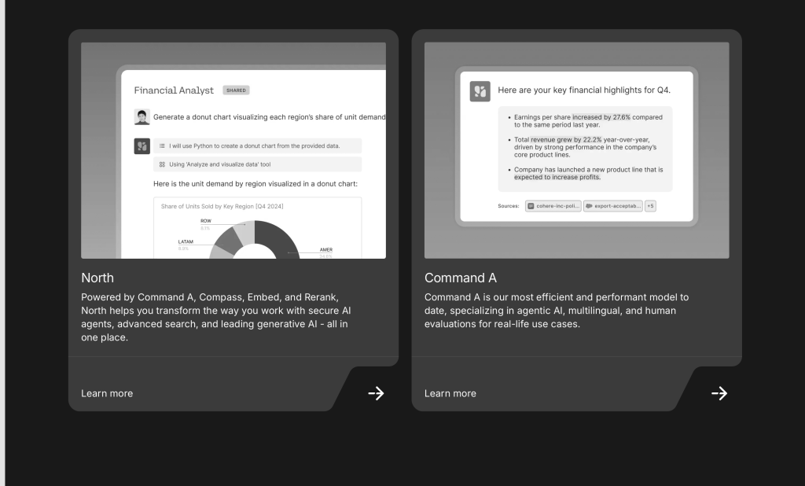This screenshot has height=486, width=805.
Task: Click the user avatar in Financial Analyst chat
Action: (142, 116)
